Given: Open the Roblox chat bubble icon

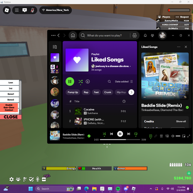Looking at the screenshot, I should [x=25, y=10].
